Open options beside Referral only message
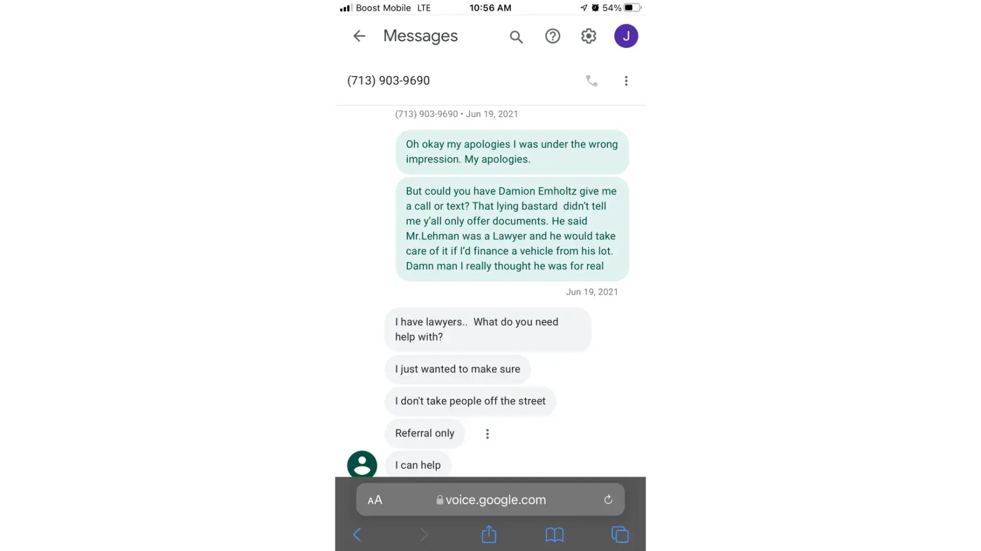 (x=487, y=434)
